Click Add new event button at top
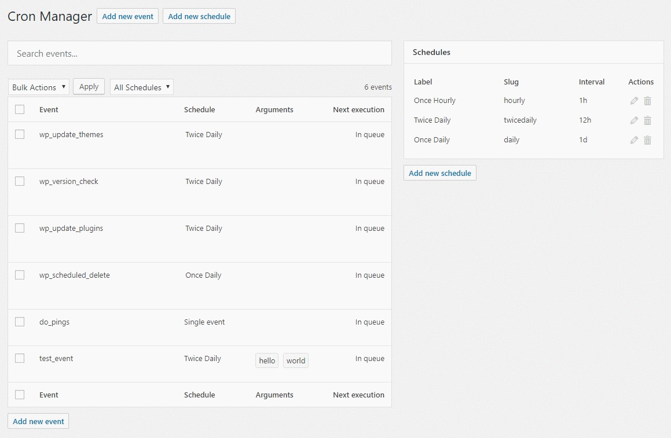 [127, 16]
